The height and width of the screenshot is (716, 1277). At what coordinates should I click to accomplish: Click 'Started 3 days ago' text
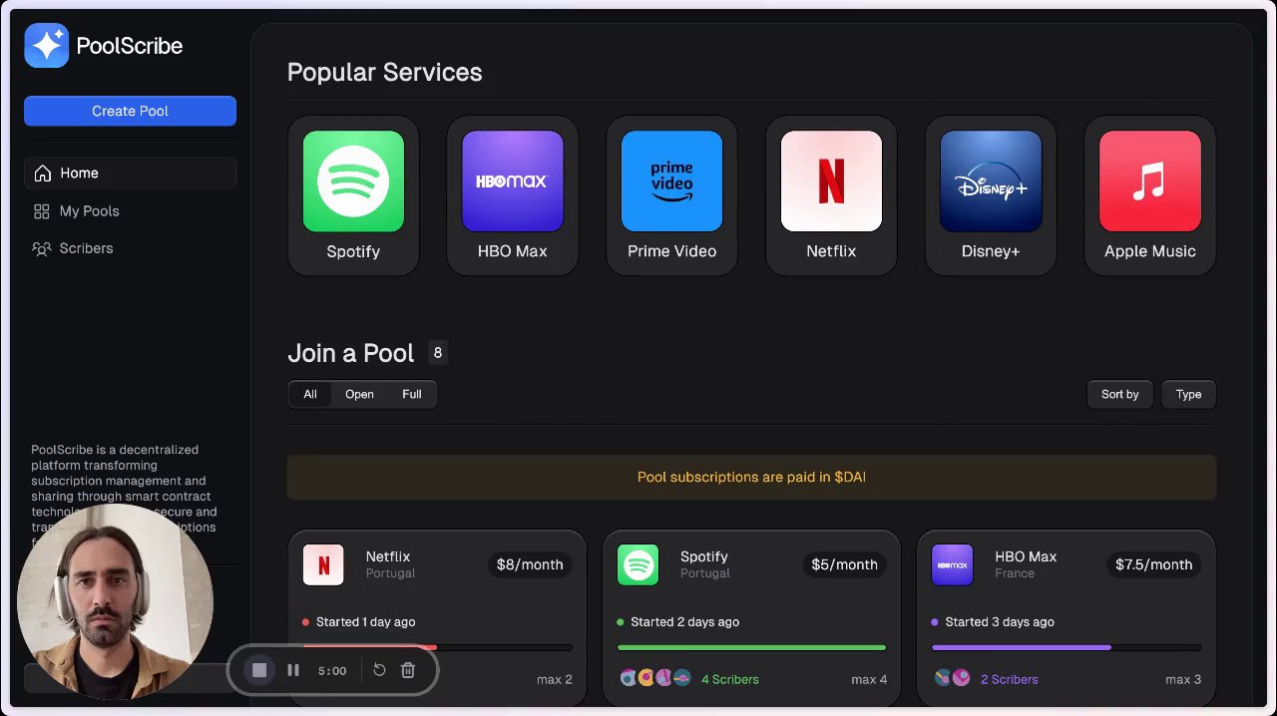1000,621
